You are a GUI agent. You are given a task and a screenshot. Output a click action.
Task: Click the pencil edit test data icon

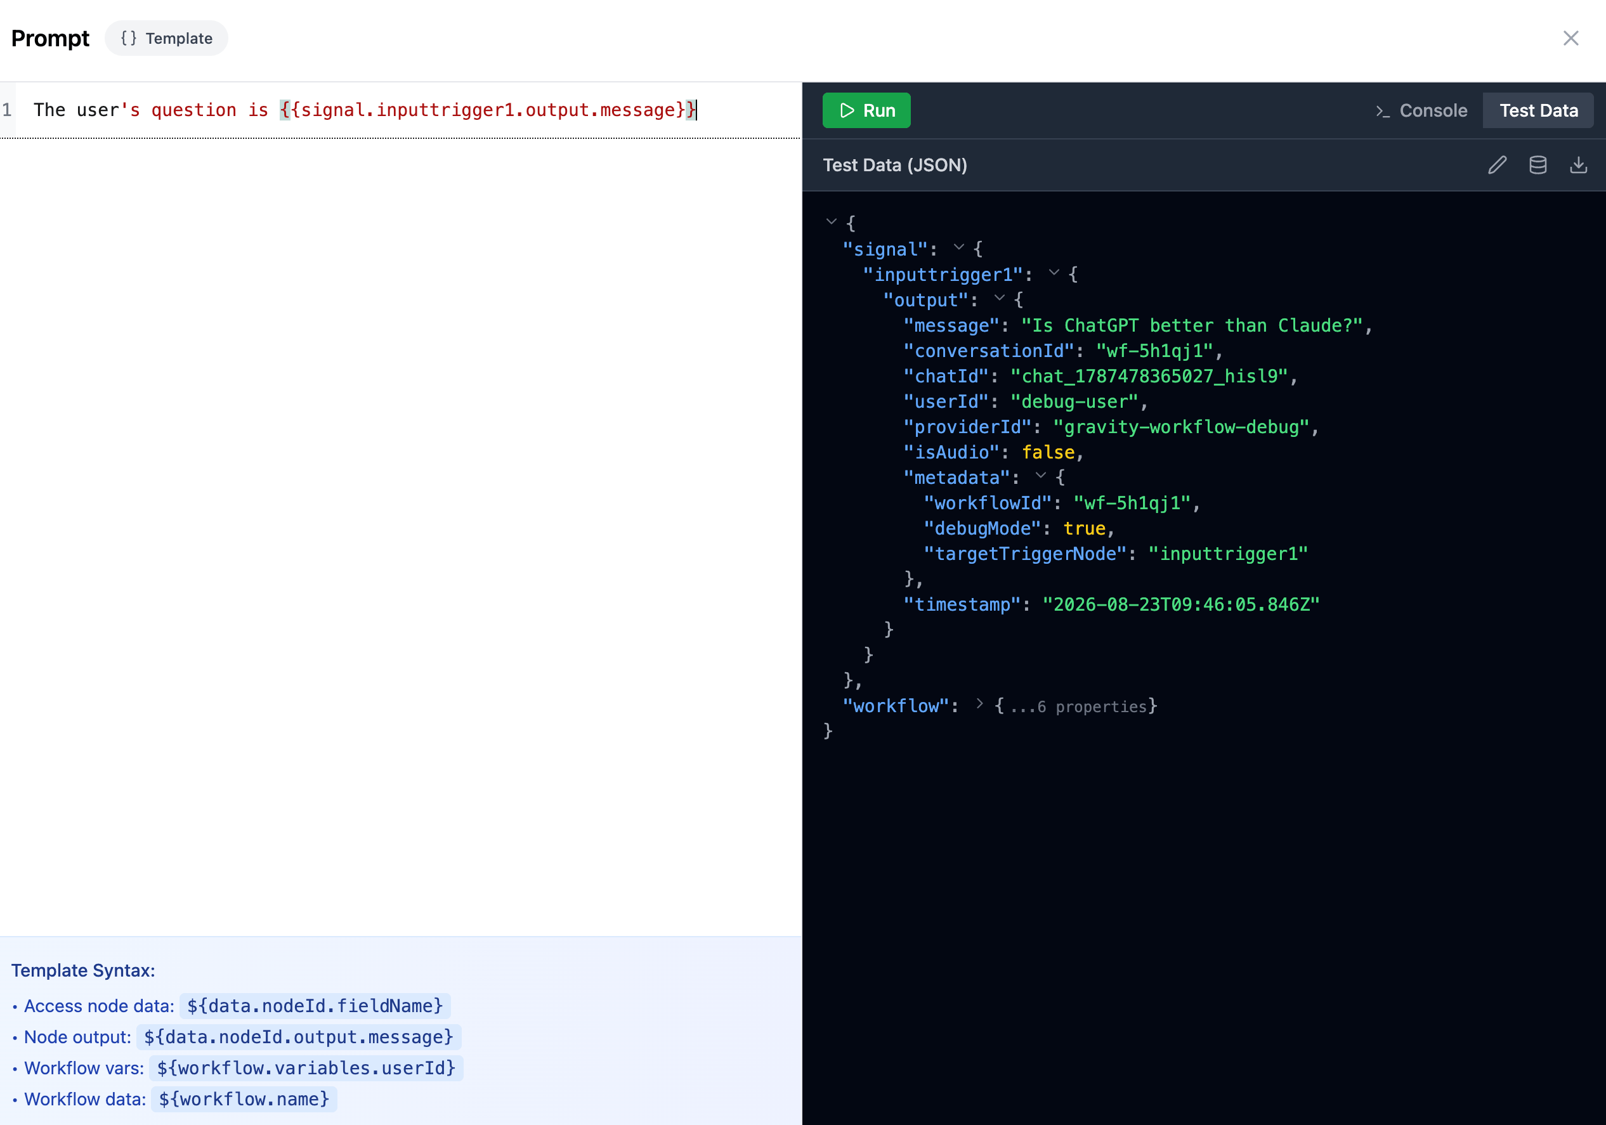click(1497, 165)
